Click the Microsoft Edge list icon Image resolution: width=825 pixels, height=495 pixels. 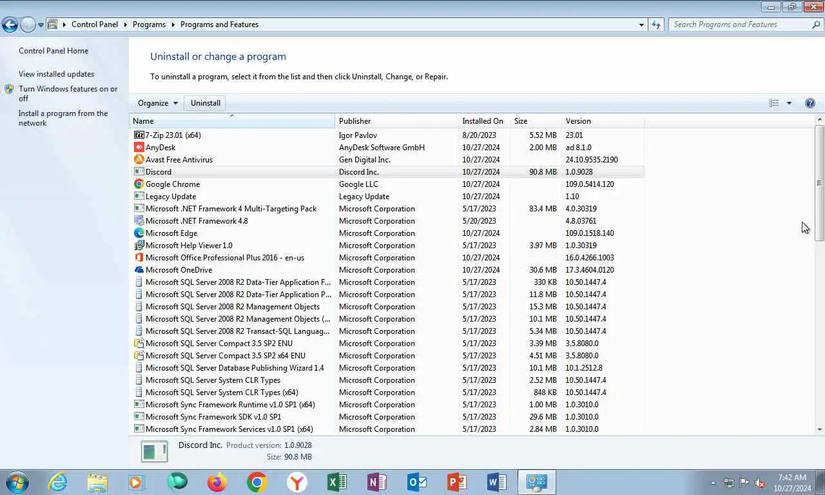point(139,233)
